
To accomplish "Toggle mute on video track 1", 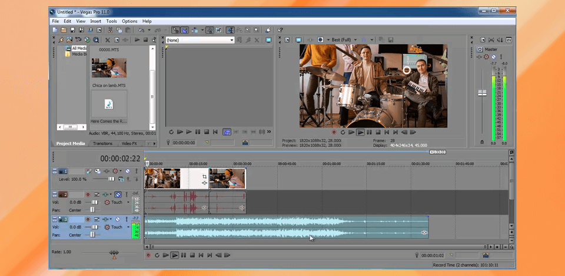I will point(127,171).
